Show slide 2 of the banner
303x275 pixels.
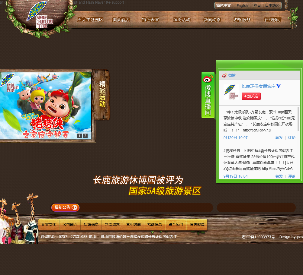[x=85, y=136]
